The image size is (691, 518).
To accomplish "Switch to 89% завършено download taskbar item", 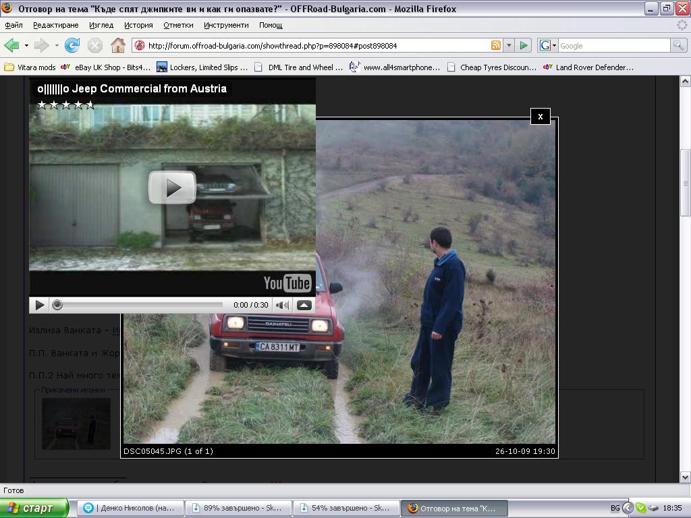I will click(x=238, y=509).
